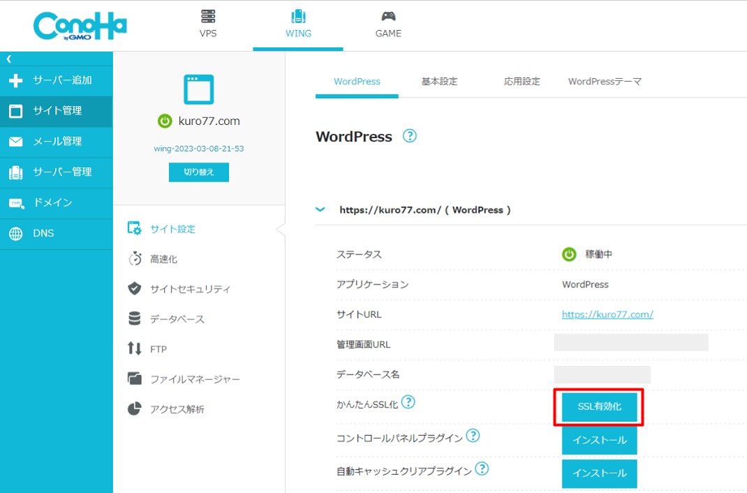Click the SSL有効化 button
The height and width of the screenshot is (493, 747).
pyautogui.click(x=599, y=407)
